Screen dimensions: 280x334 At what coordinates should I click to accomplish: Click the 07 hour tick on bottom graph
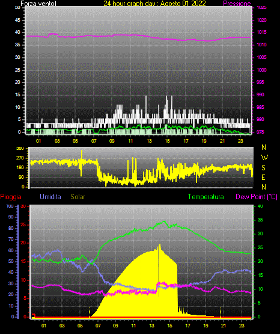click(x=98, y=326)
